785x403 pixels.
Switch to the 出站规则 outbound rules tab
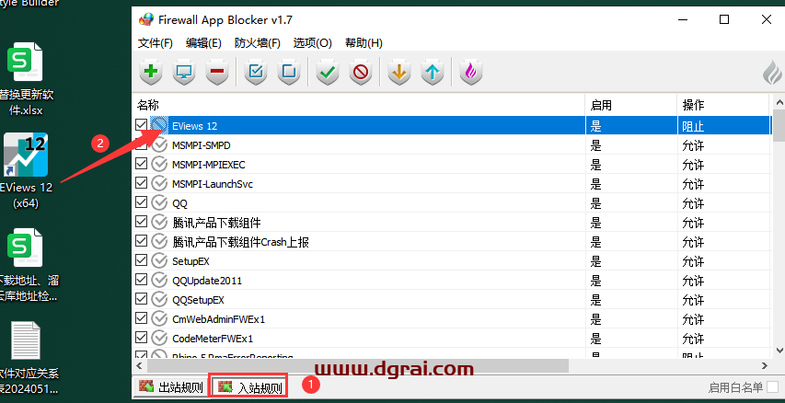point(171,387)
